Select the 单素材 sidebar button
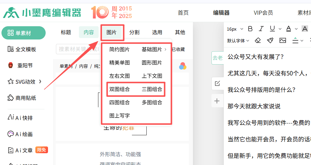 [24, 33]
